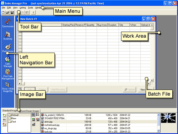178x134 pixels.
Task: Click the Open folder toolbar icon
Action: [x=7, y=12]
